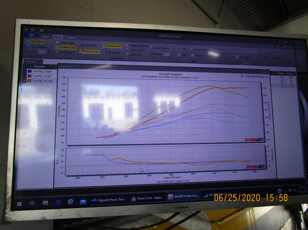This screenshot has width=308, height=230.
Task: Toggle the Auto Close button
Action: pos(35,41)
